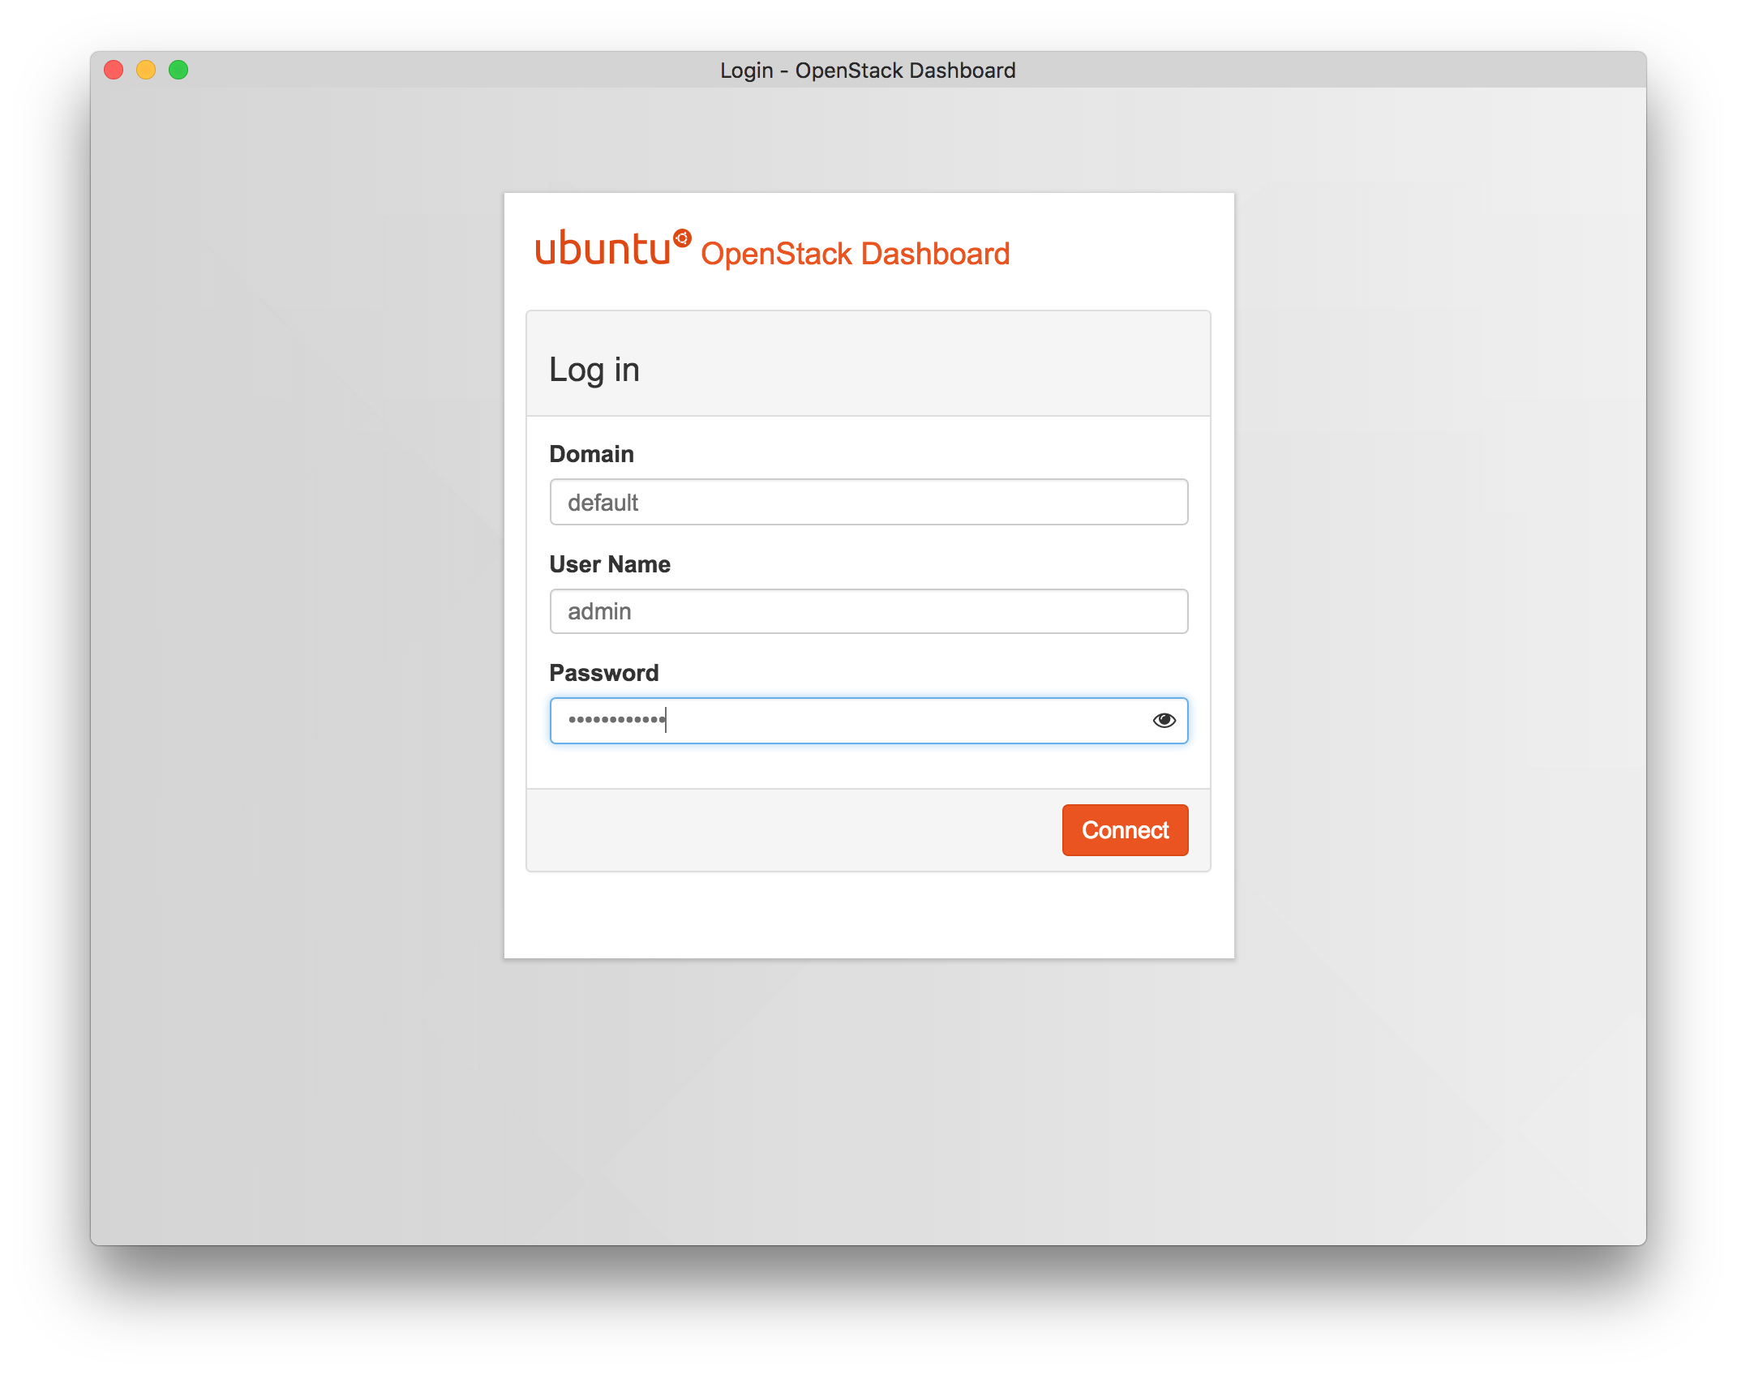Click the OpenStack Dashboard title
1737x1375 pixels.
tap(857, 254)
